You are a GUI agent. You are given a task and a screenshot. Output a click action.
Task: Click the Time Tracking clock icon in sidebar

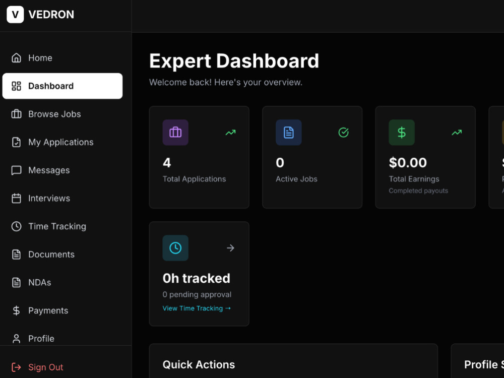pos(17,226)
